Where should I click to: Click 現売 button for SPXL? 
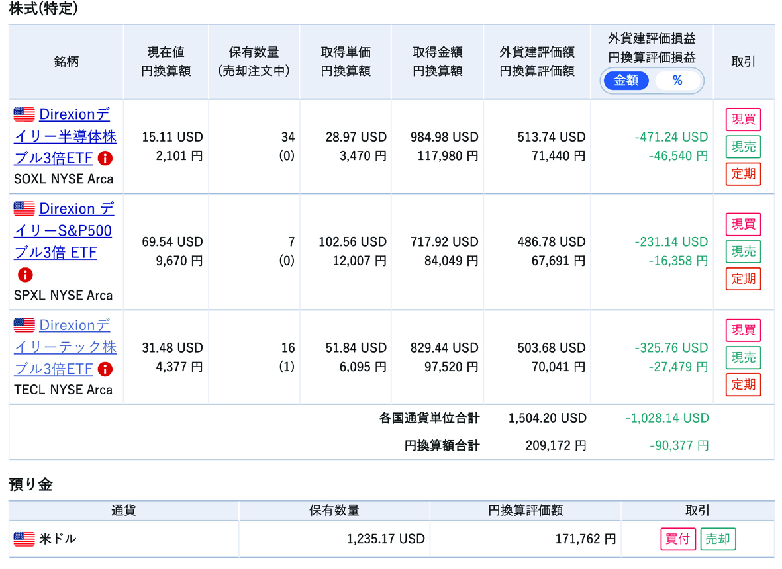coord(743,251)
